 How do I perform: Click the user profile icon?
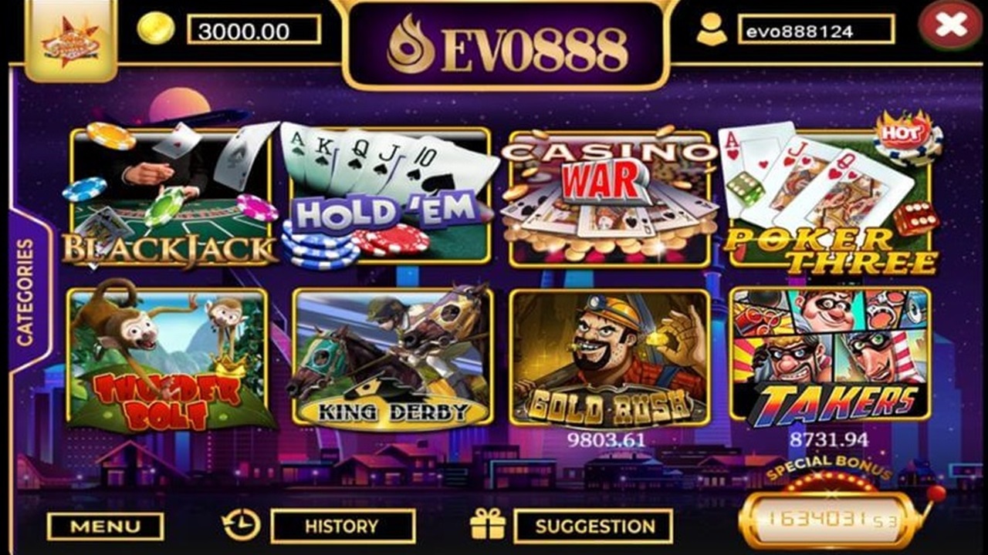711,29
